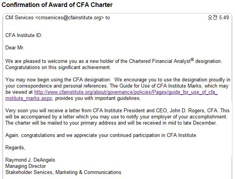Viewport: 235px width, 179px height.
Task: Click the institute_marks.aspx link continuation
Action: [29, 98]
